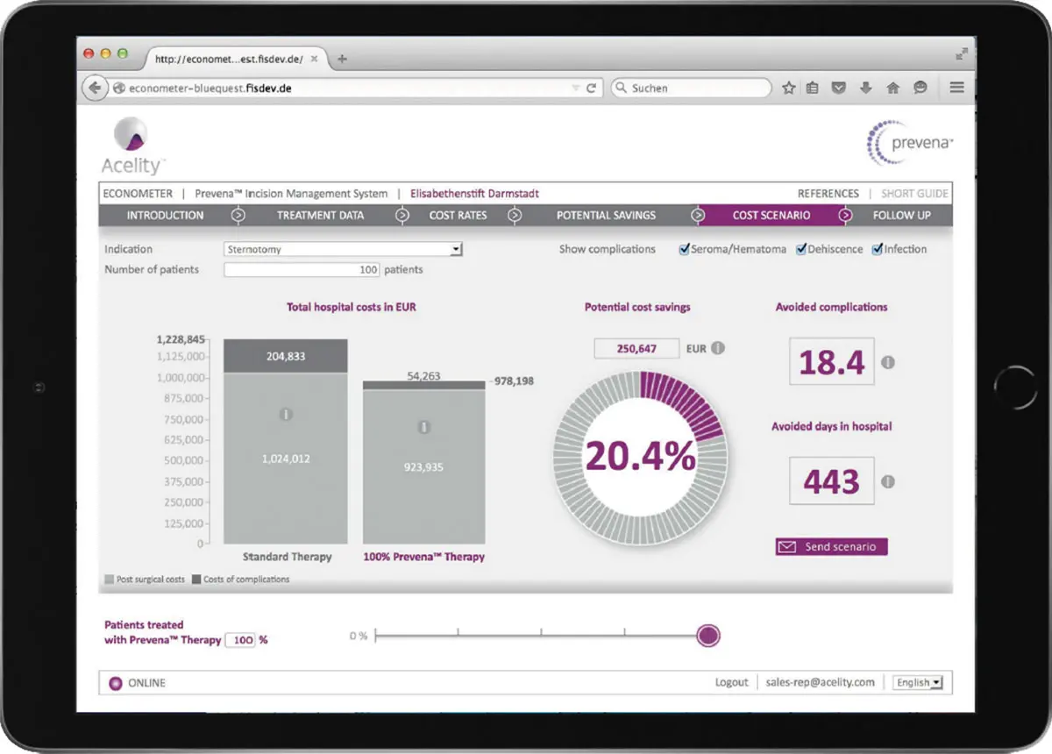
Task: Focus the Suchen search box
Action: pyautogui.click(x=691, y=88)
